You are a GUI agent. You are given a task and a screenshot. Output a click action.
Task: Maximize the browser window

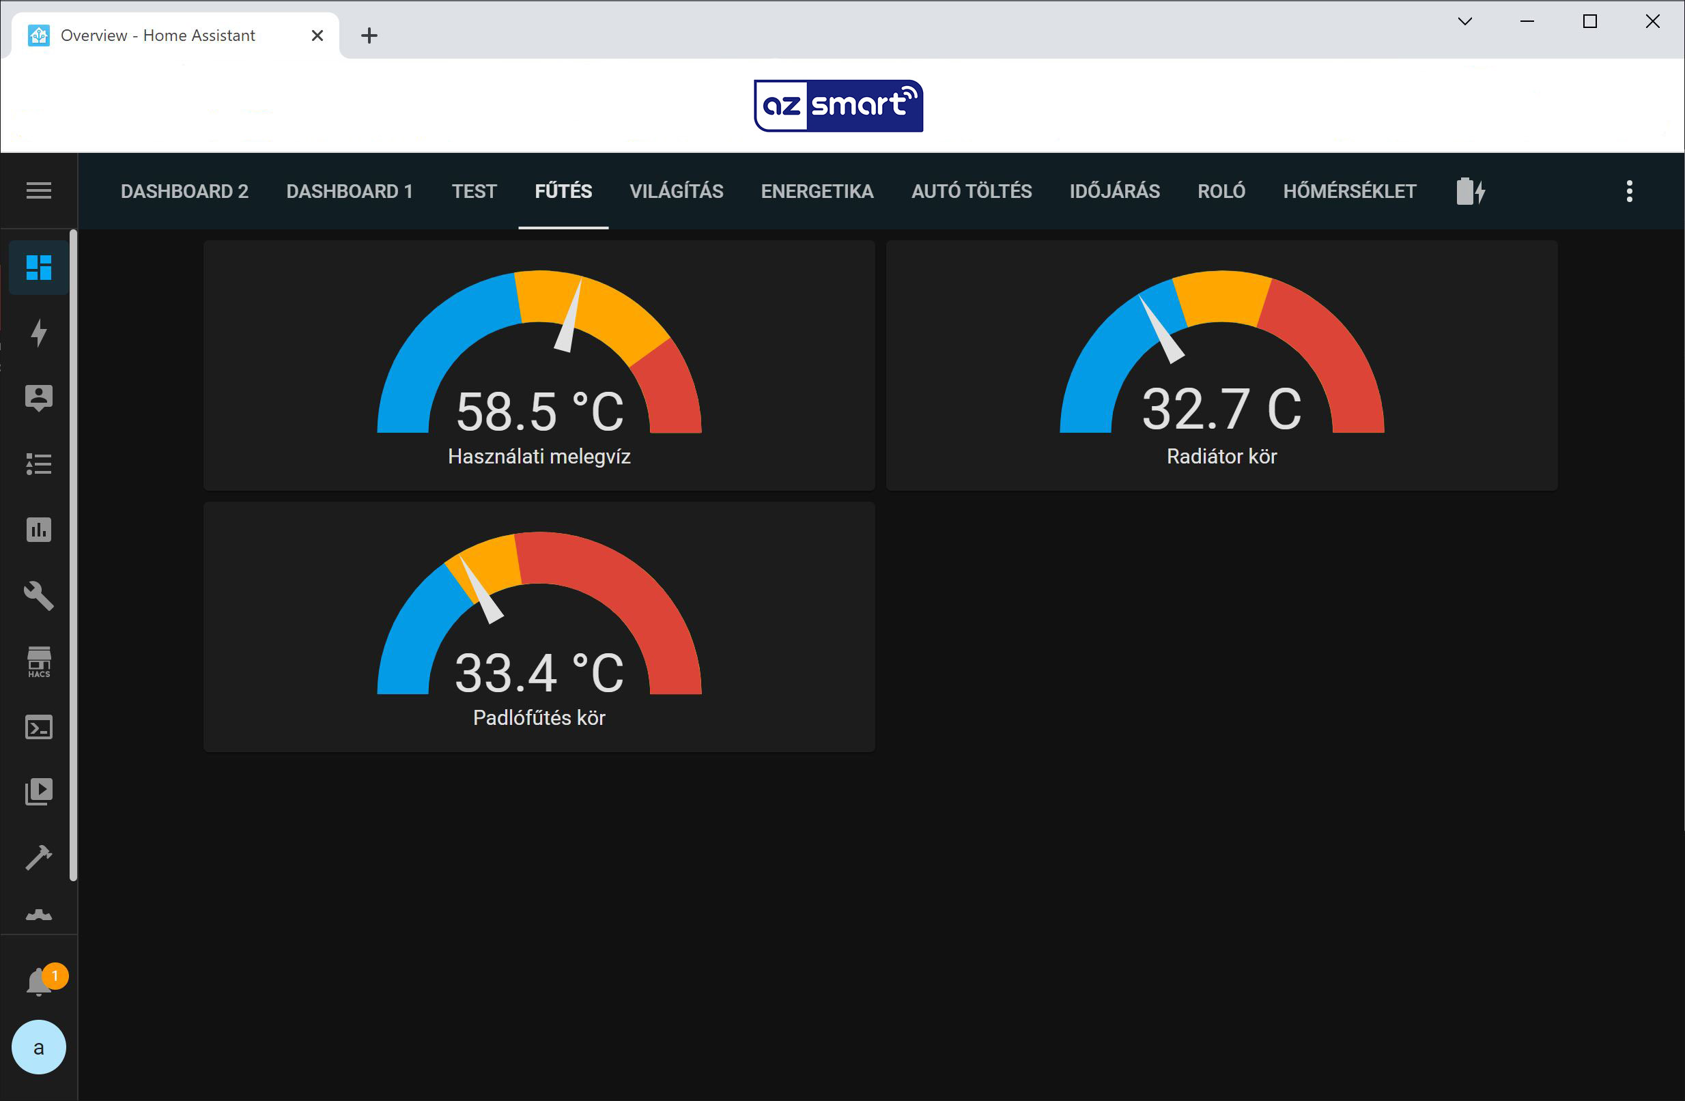(1589, 21)
